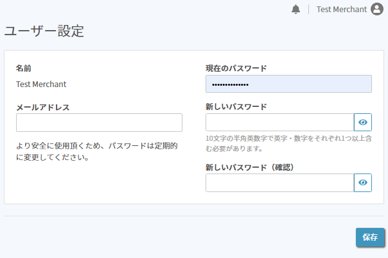The height and width of the screenshot is (258, 388).
Task: Click the 10文字の半角英数字 password hint text
Action: pos(288,143)
